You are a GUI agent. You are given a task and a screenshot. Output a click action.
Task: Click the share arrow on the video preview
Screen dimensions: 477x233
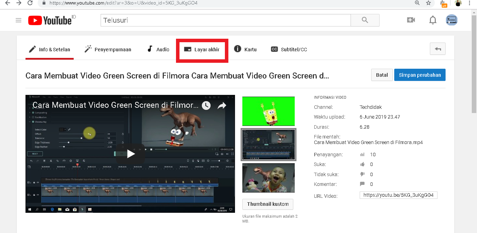[222, 105]
